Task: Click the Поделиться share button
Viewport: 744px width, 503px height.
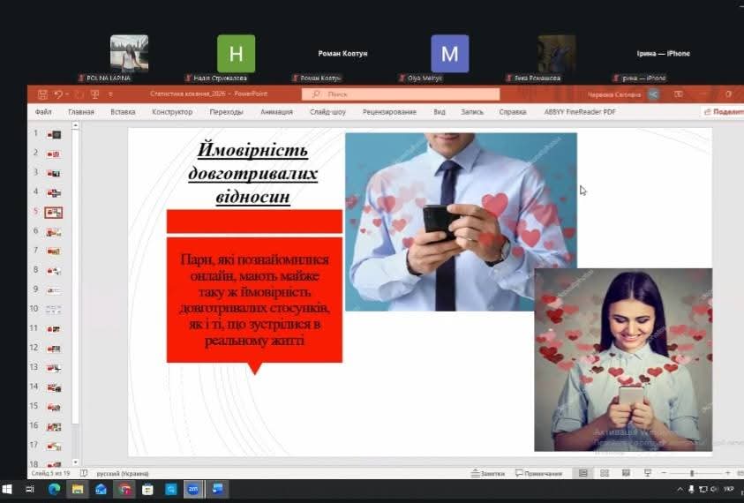Action: pos(724,112)
